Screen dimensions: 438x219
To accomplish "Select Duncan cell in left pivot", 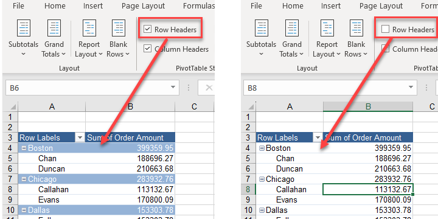I will [x=52, y=169].
